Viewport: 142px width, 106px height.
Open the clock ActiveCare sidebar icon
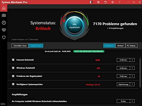click(4, 23)
